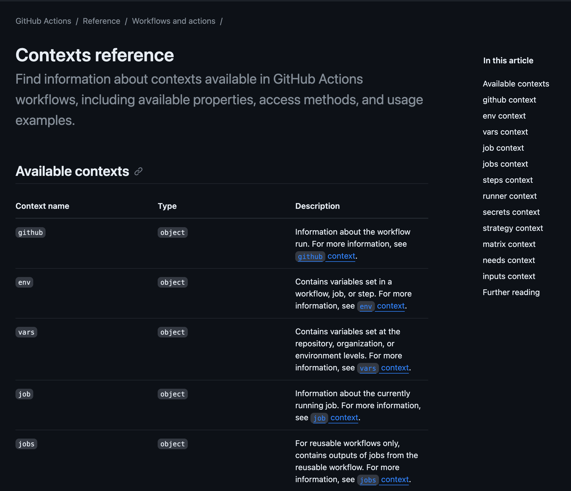Viewport: 571px width, 491px height.
Task: Open the vars context link in table
Action: (x=384, y=368)
